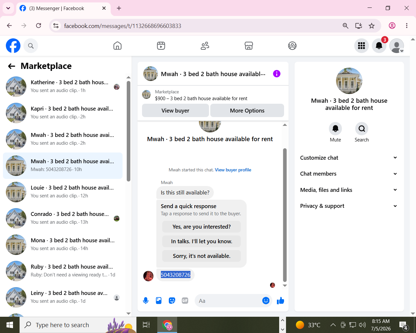
Task: Reply 'In talks. I'll let you know.'
Action: 201,241
